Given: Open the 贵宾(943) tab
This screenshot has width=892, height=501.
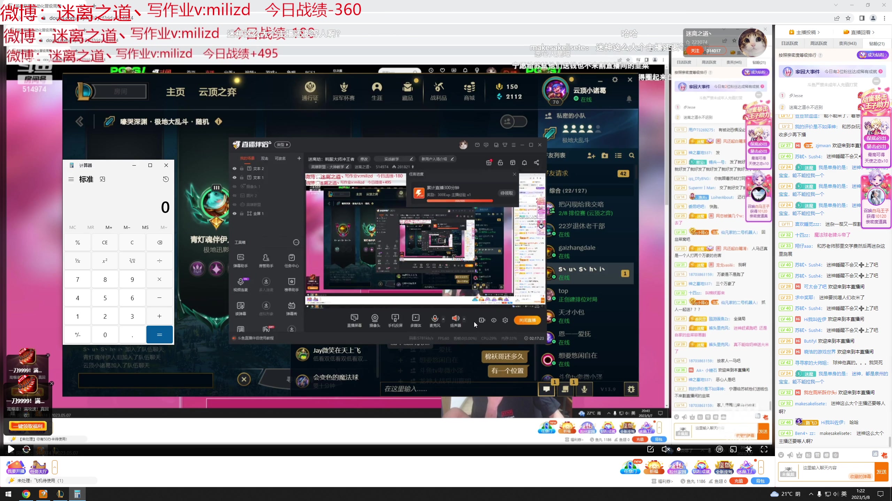Looking at the screenshot, I should pos(847,43).
